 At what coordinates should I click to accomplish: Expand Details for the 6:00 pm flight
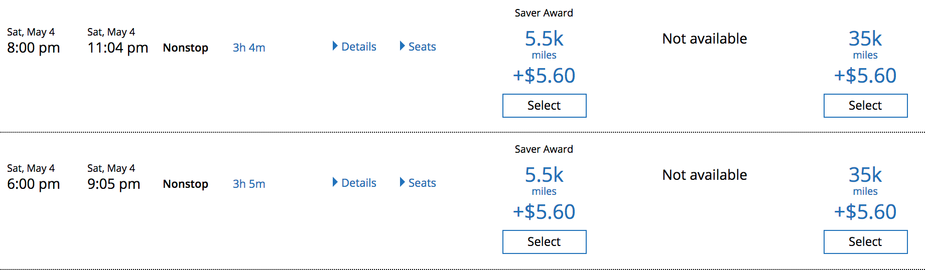point(355,183)
